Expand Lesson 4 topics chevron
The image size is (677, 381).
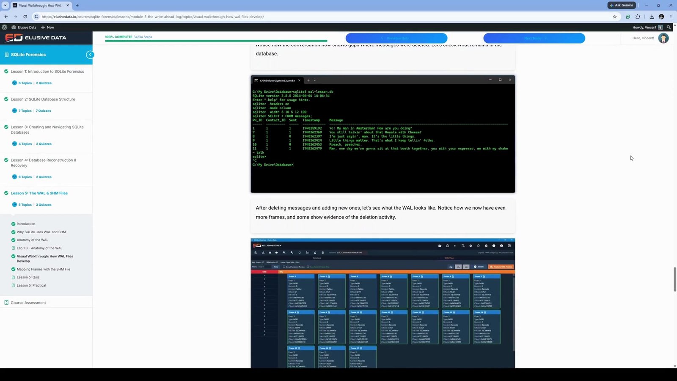click(14, 177)
